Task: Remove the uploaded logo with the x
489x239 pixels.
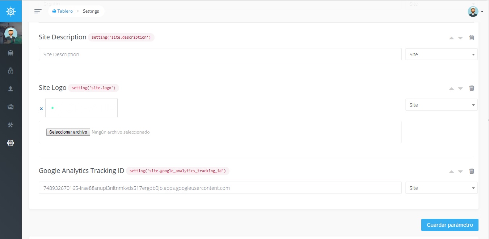Action: (x=41, y=108)
